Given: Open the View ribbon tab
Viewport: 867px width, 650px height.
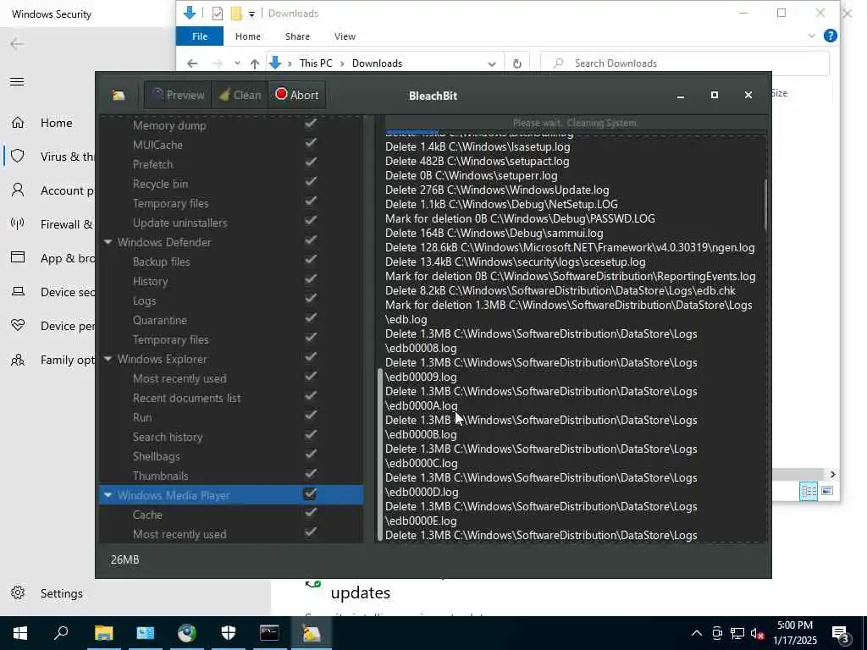Looking at the screenshot, I should [x=345, y=36].
